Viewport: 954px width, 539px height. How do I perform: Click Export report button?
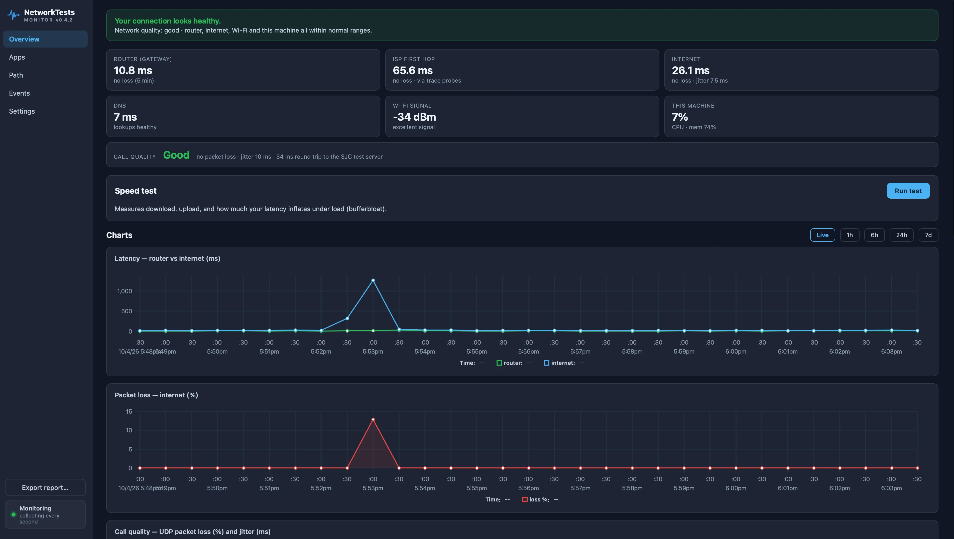click(x=45, y=487)
